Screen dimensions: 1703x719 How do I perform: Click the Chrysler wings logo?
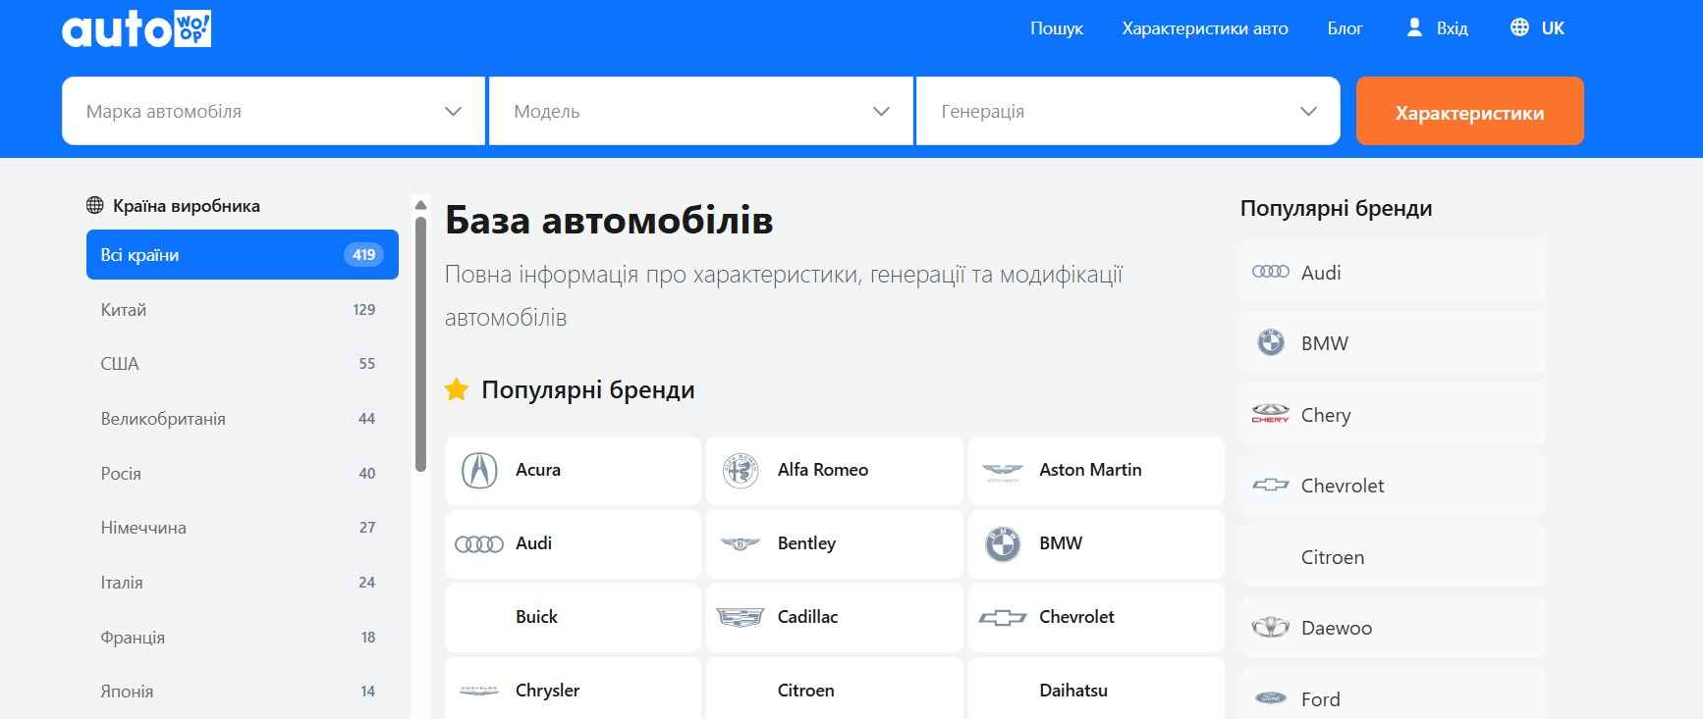click(479, 691)
